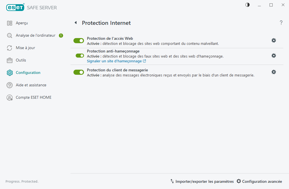Viewport: 289px width, 189px height.
Task: Disable Protection anti-hameçonnage toggle
Action: click(x=78, y=56)
